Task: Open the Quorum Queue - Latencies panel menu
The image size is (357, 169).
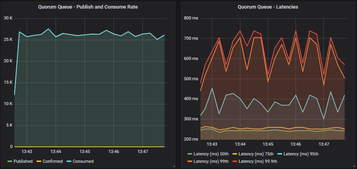Action: (266, 7)
